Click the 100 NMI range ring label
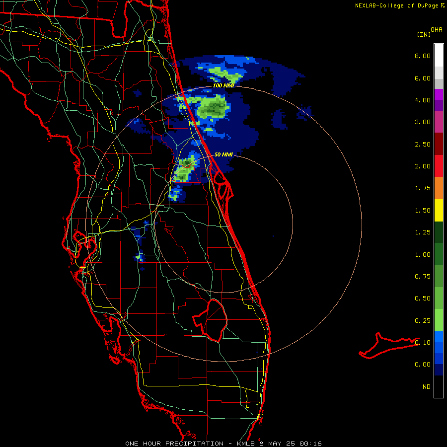Viewport: 447px width, 447px height. click(x=223, y=85)
